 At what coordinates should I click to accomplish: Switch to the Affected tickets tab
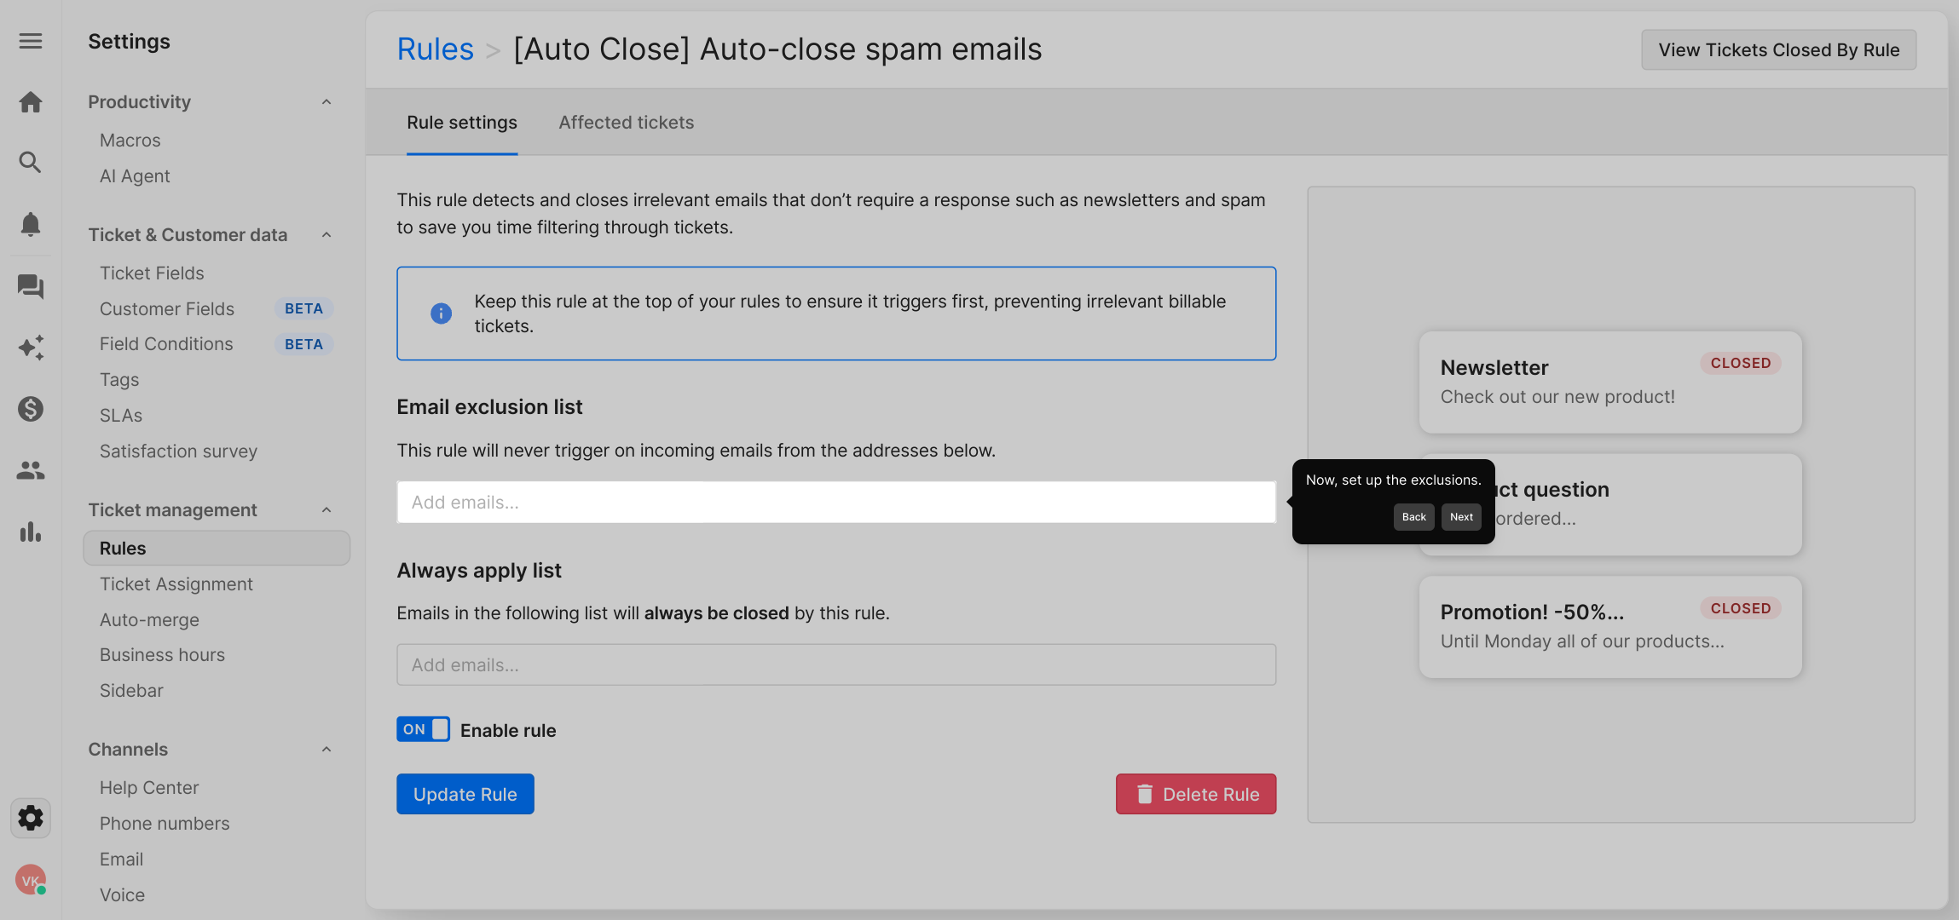pyautogui.click(x=626, y=123)
